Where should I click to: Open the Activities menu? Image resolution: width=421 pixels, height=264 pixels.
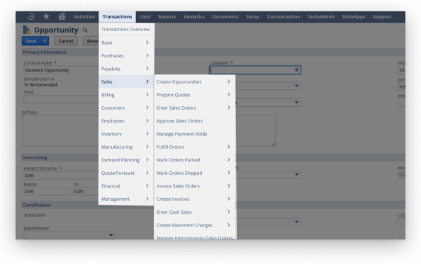click(84, 16)
